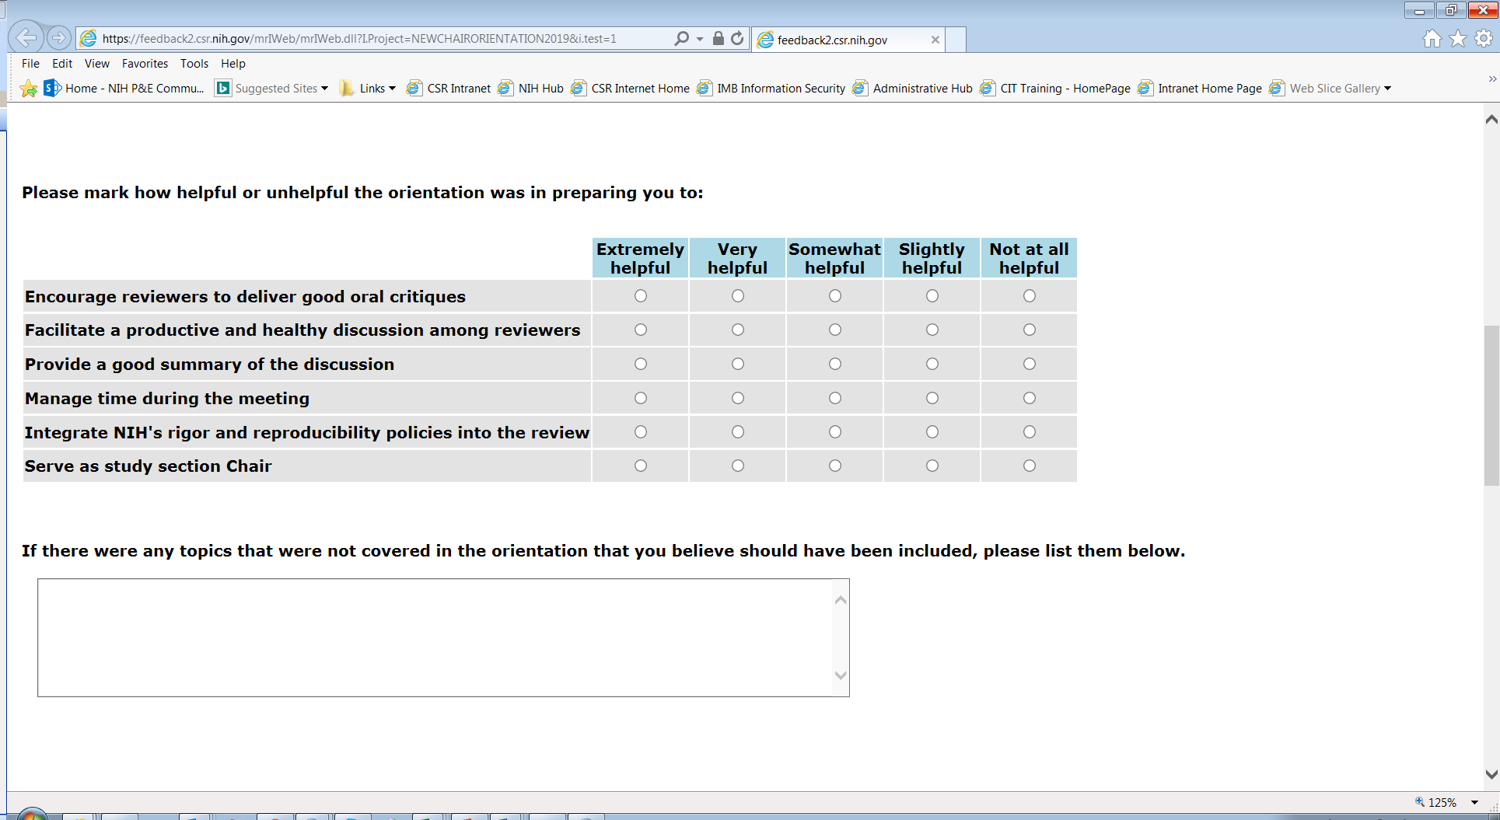Click the page vertical scrollbar thumb
1500x820 pixels.
coord(1491,406)
